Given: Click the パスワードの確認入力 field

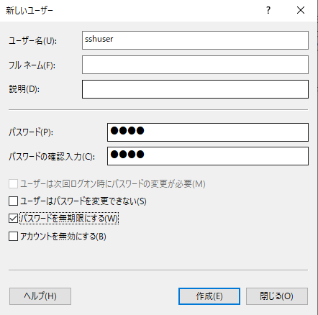Looking at the screenshot, I should click(x=208, y=156).
